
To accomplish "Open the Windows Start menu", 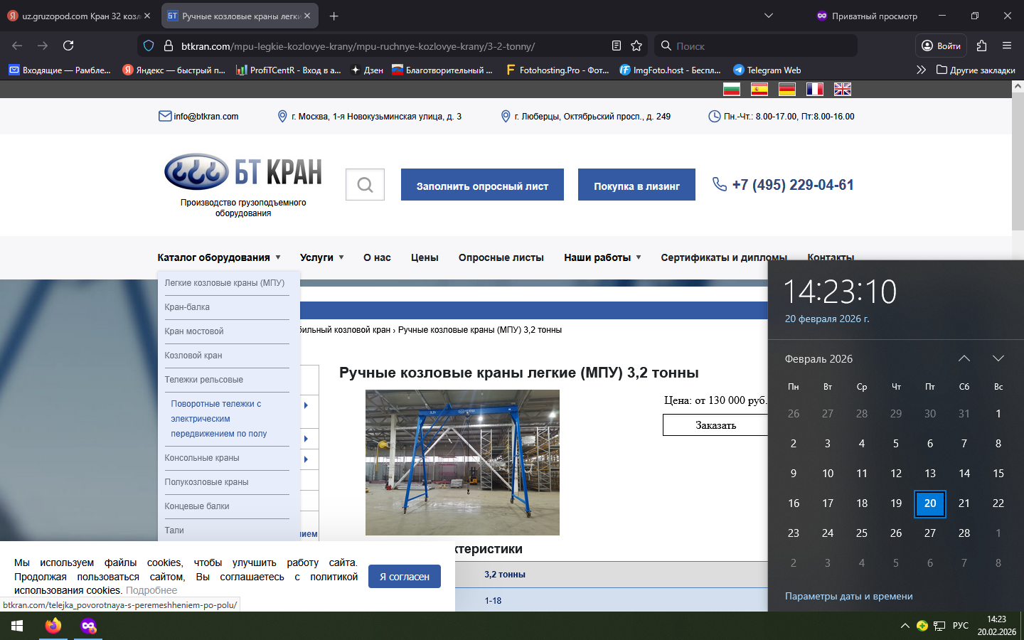I will 17,626.
